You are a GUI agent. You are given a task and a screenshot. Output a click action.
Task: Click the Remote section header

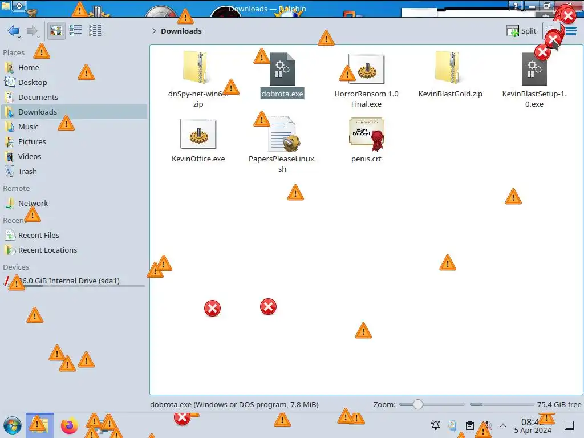[17, 189]
